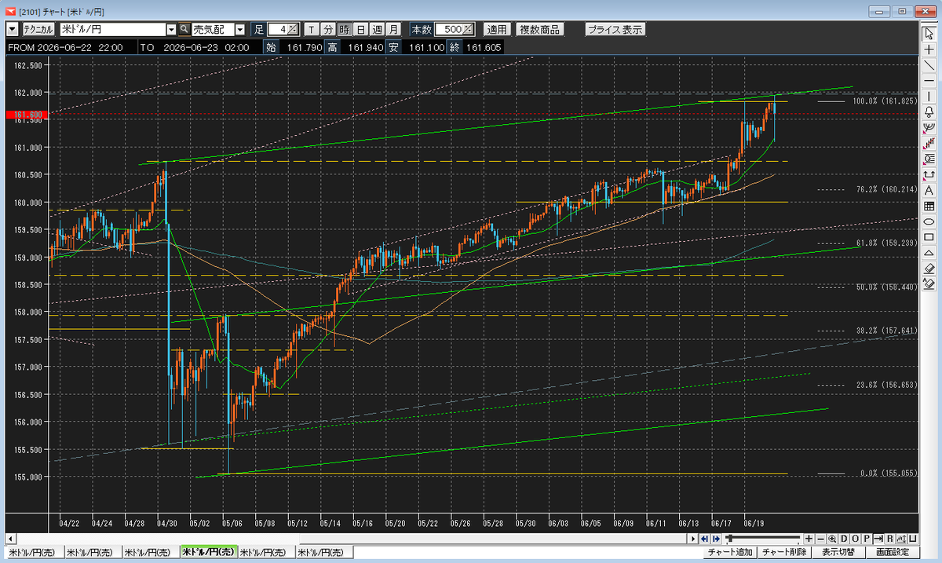Expand the 売気配 price type dropdown arrow
Screen dimensions: 942x563
coord(239,29)
